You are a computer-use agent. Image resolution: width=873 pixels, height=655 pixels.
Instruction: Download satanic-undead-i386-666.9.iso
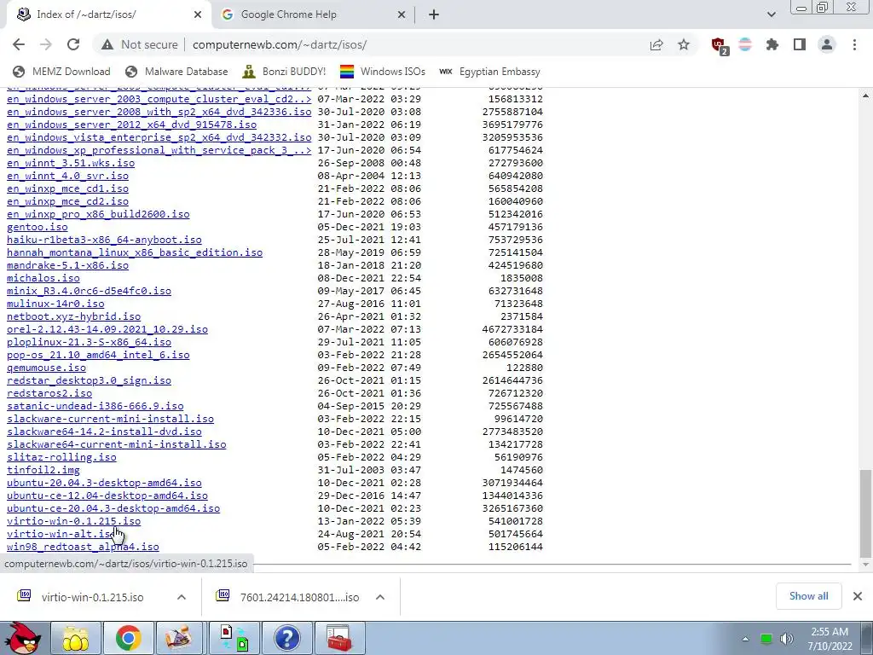[95, 406]
